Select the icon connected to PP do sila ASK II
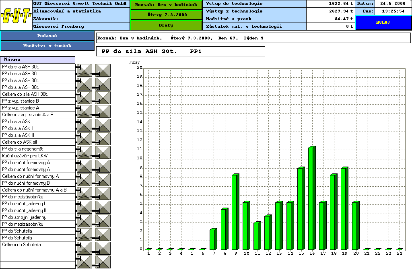 pos(103,125)
